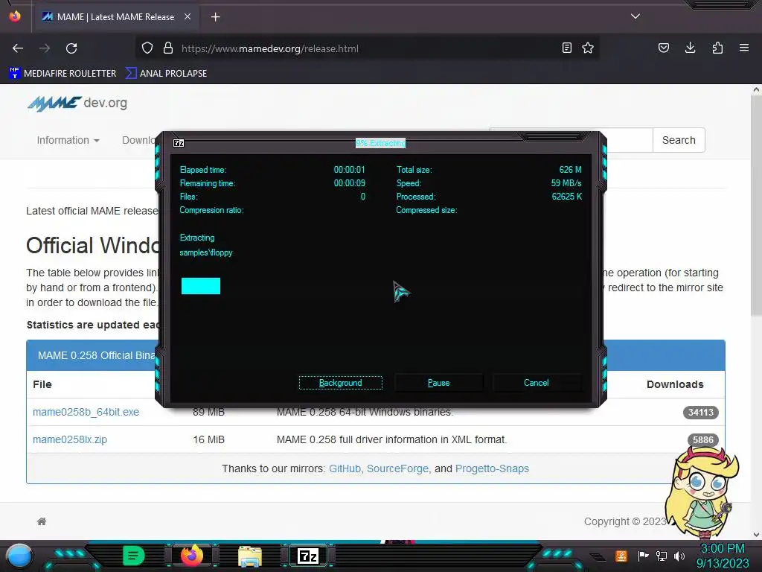Click the Downloads column header
Screen dimensions: 762x572
pyautogui.click(x=675, y=384)
